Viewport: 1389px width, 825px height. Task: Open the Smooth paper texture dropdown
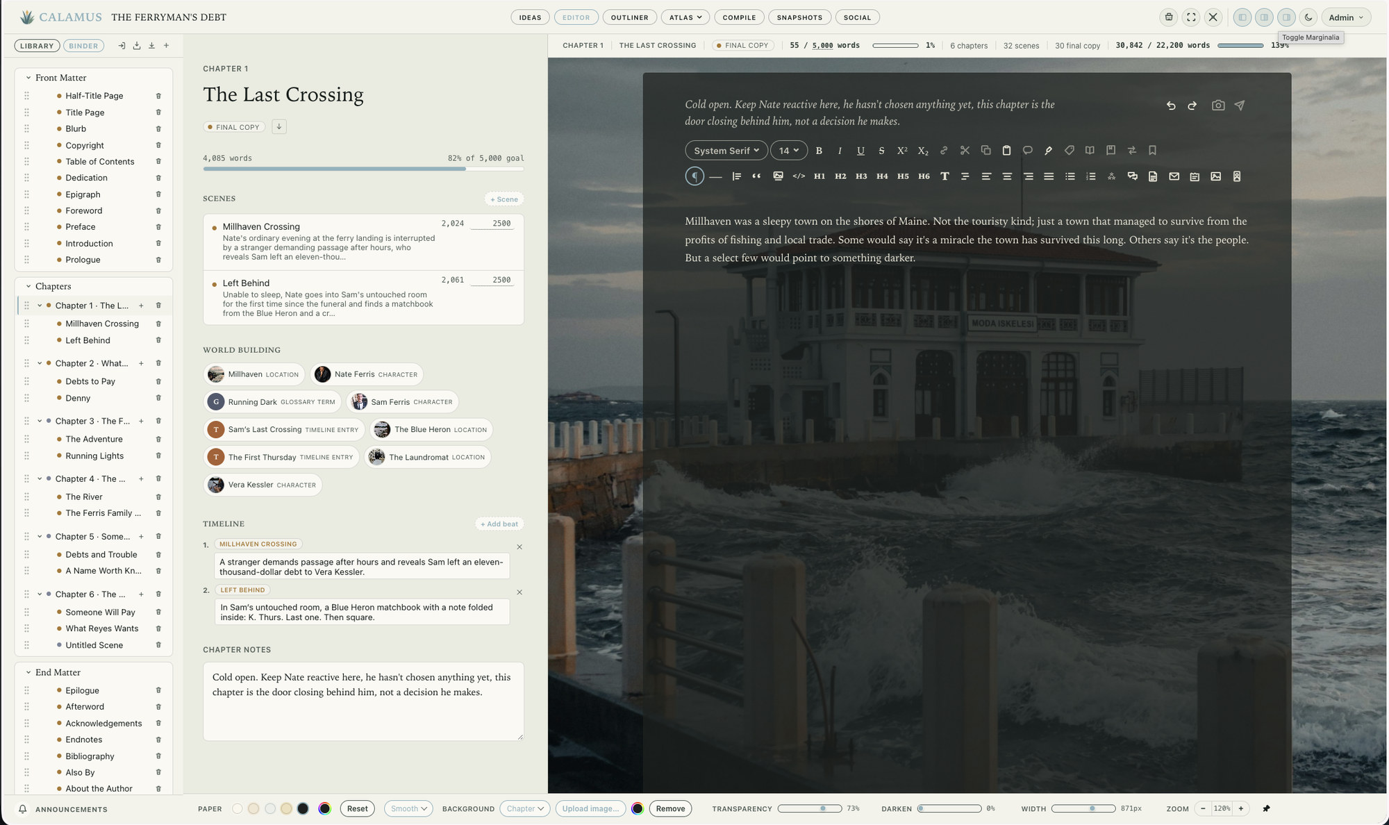(x=408, y=809)
